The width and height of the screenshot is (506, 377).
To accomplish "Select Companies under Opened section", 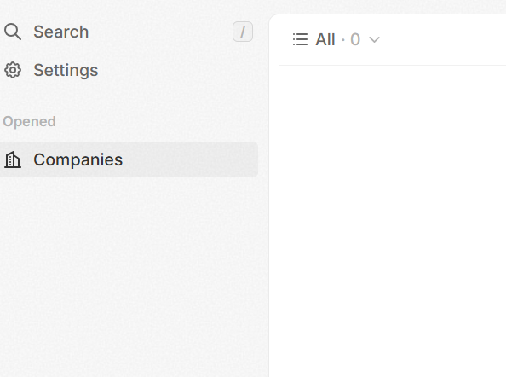I will (x=129, y=159).
